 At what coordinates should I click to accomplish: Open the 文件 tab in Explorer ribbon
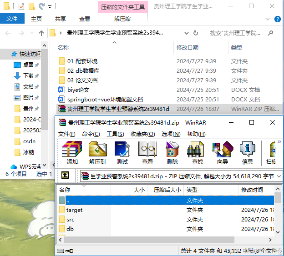[12, 19]
